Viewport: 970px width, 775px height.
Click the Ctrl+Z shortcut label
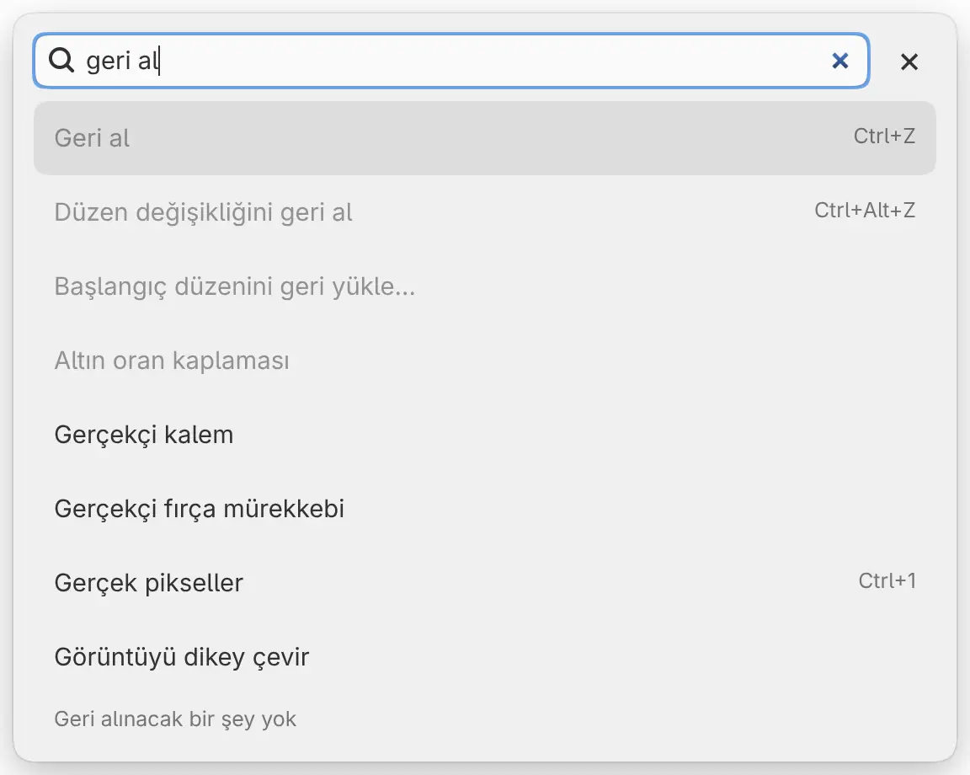884,136
